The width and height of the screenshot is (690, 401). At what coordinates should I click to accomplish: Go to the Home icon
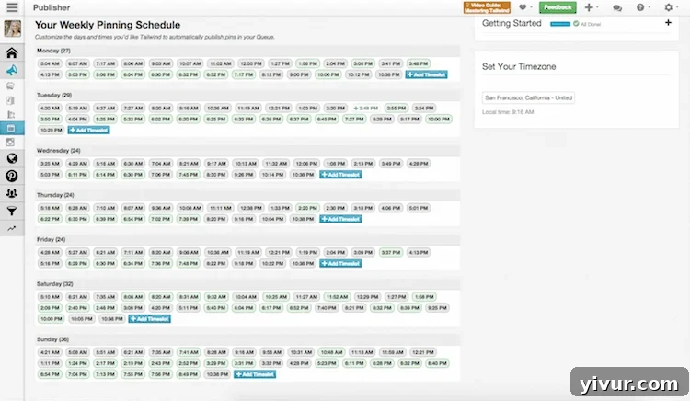(12, 53)
